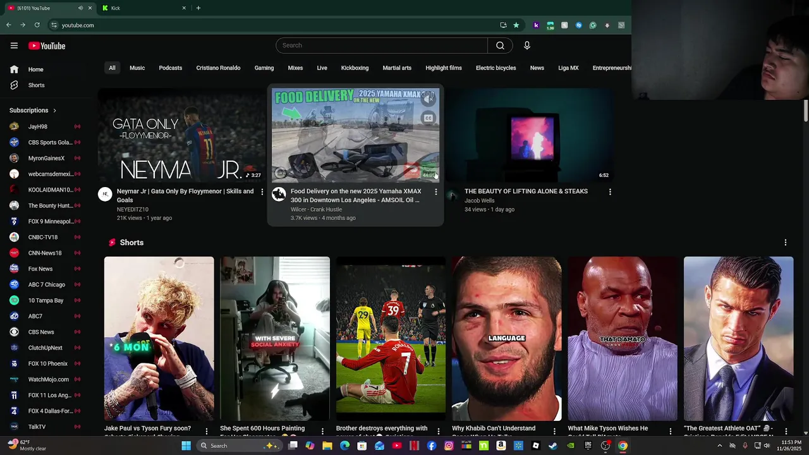Show hidden system tray icons
This screenshot has width=809, height=455.
pos(719,446)
